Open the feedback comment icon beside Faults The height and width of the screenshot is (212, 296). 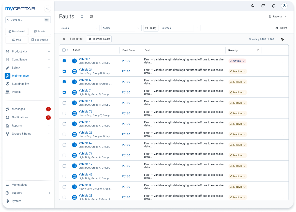point(91,17)
